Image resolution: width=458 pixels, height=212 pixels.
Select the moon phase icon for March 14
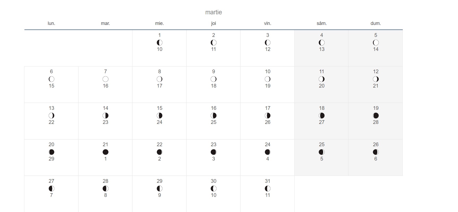(105, 115)
